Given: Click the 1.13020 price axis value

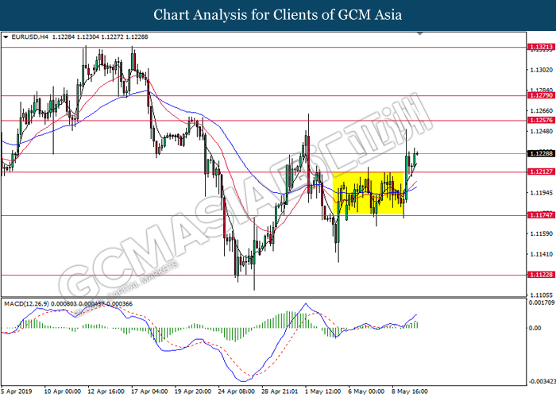Looking at the screenshot, I should tap(541, 70).
